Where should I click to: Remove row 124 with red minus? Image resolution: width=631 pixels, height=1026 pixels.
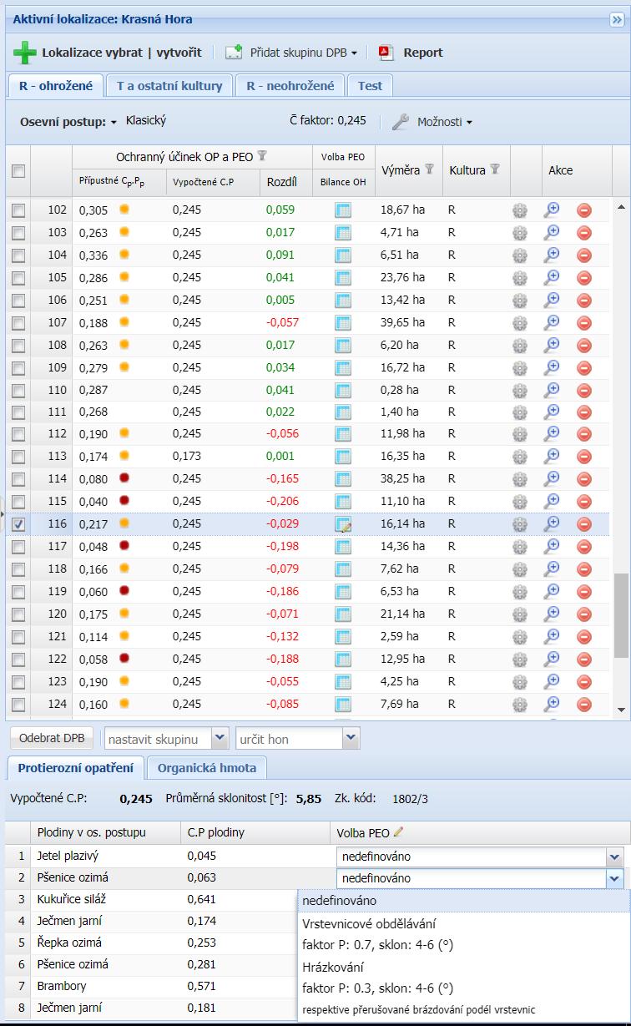click(584, 705)
